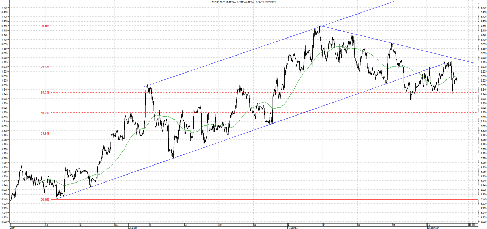Viewport: 487px width, 229px height.
Task: Click the first small marker icon on the time axis
Action: [470, 225]
